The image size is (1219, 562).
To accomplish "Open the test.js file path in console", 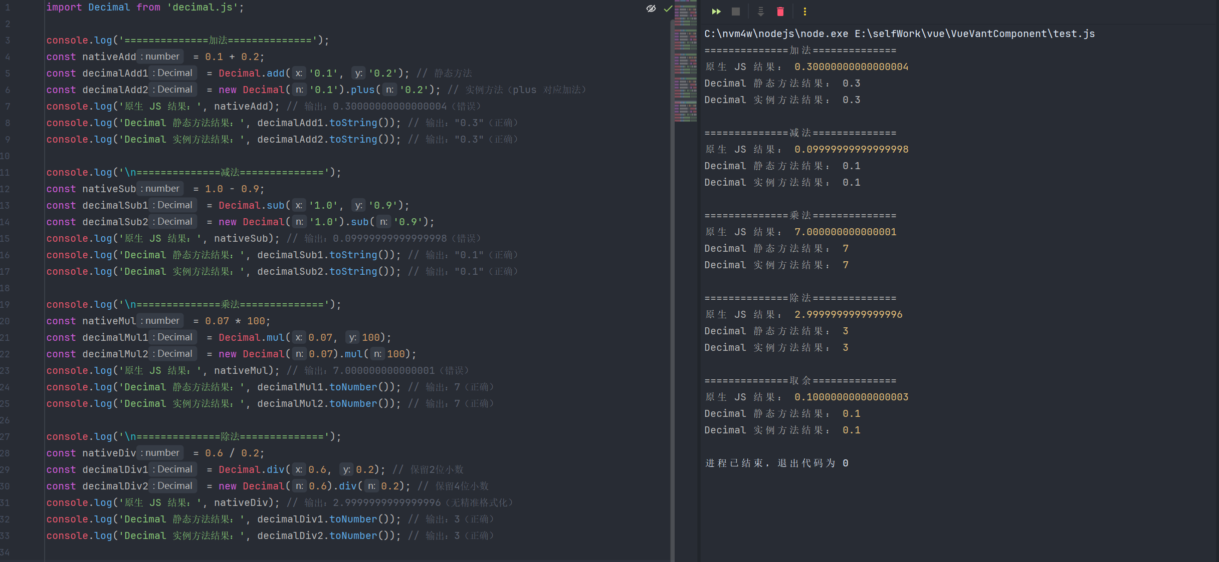I will (974, 34).
